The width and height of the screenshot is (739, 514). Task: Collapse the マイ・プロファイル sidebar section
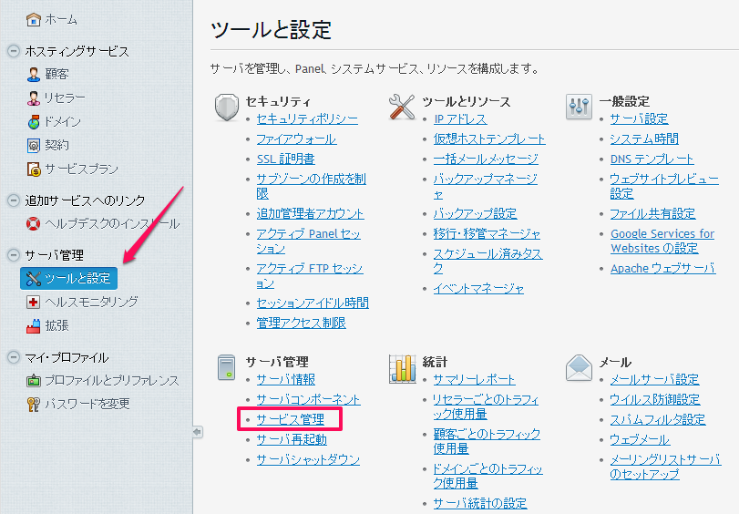pyautogui.click(x=13, y=357)
